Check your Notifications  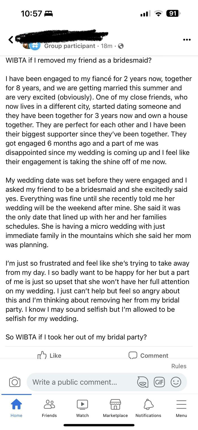pyautogui.click(x=148, y=408)
